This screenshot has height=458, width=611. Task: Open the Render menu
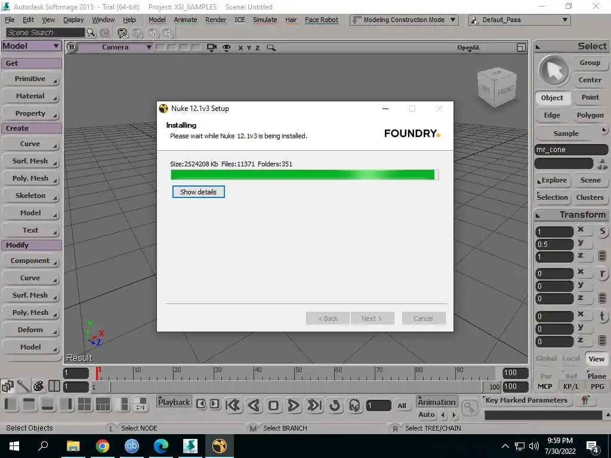point(215,20)
